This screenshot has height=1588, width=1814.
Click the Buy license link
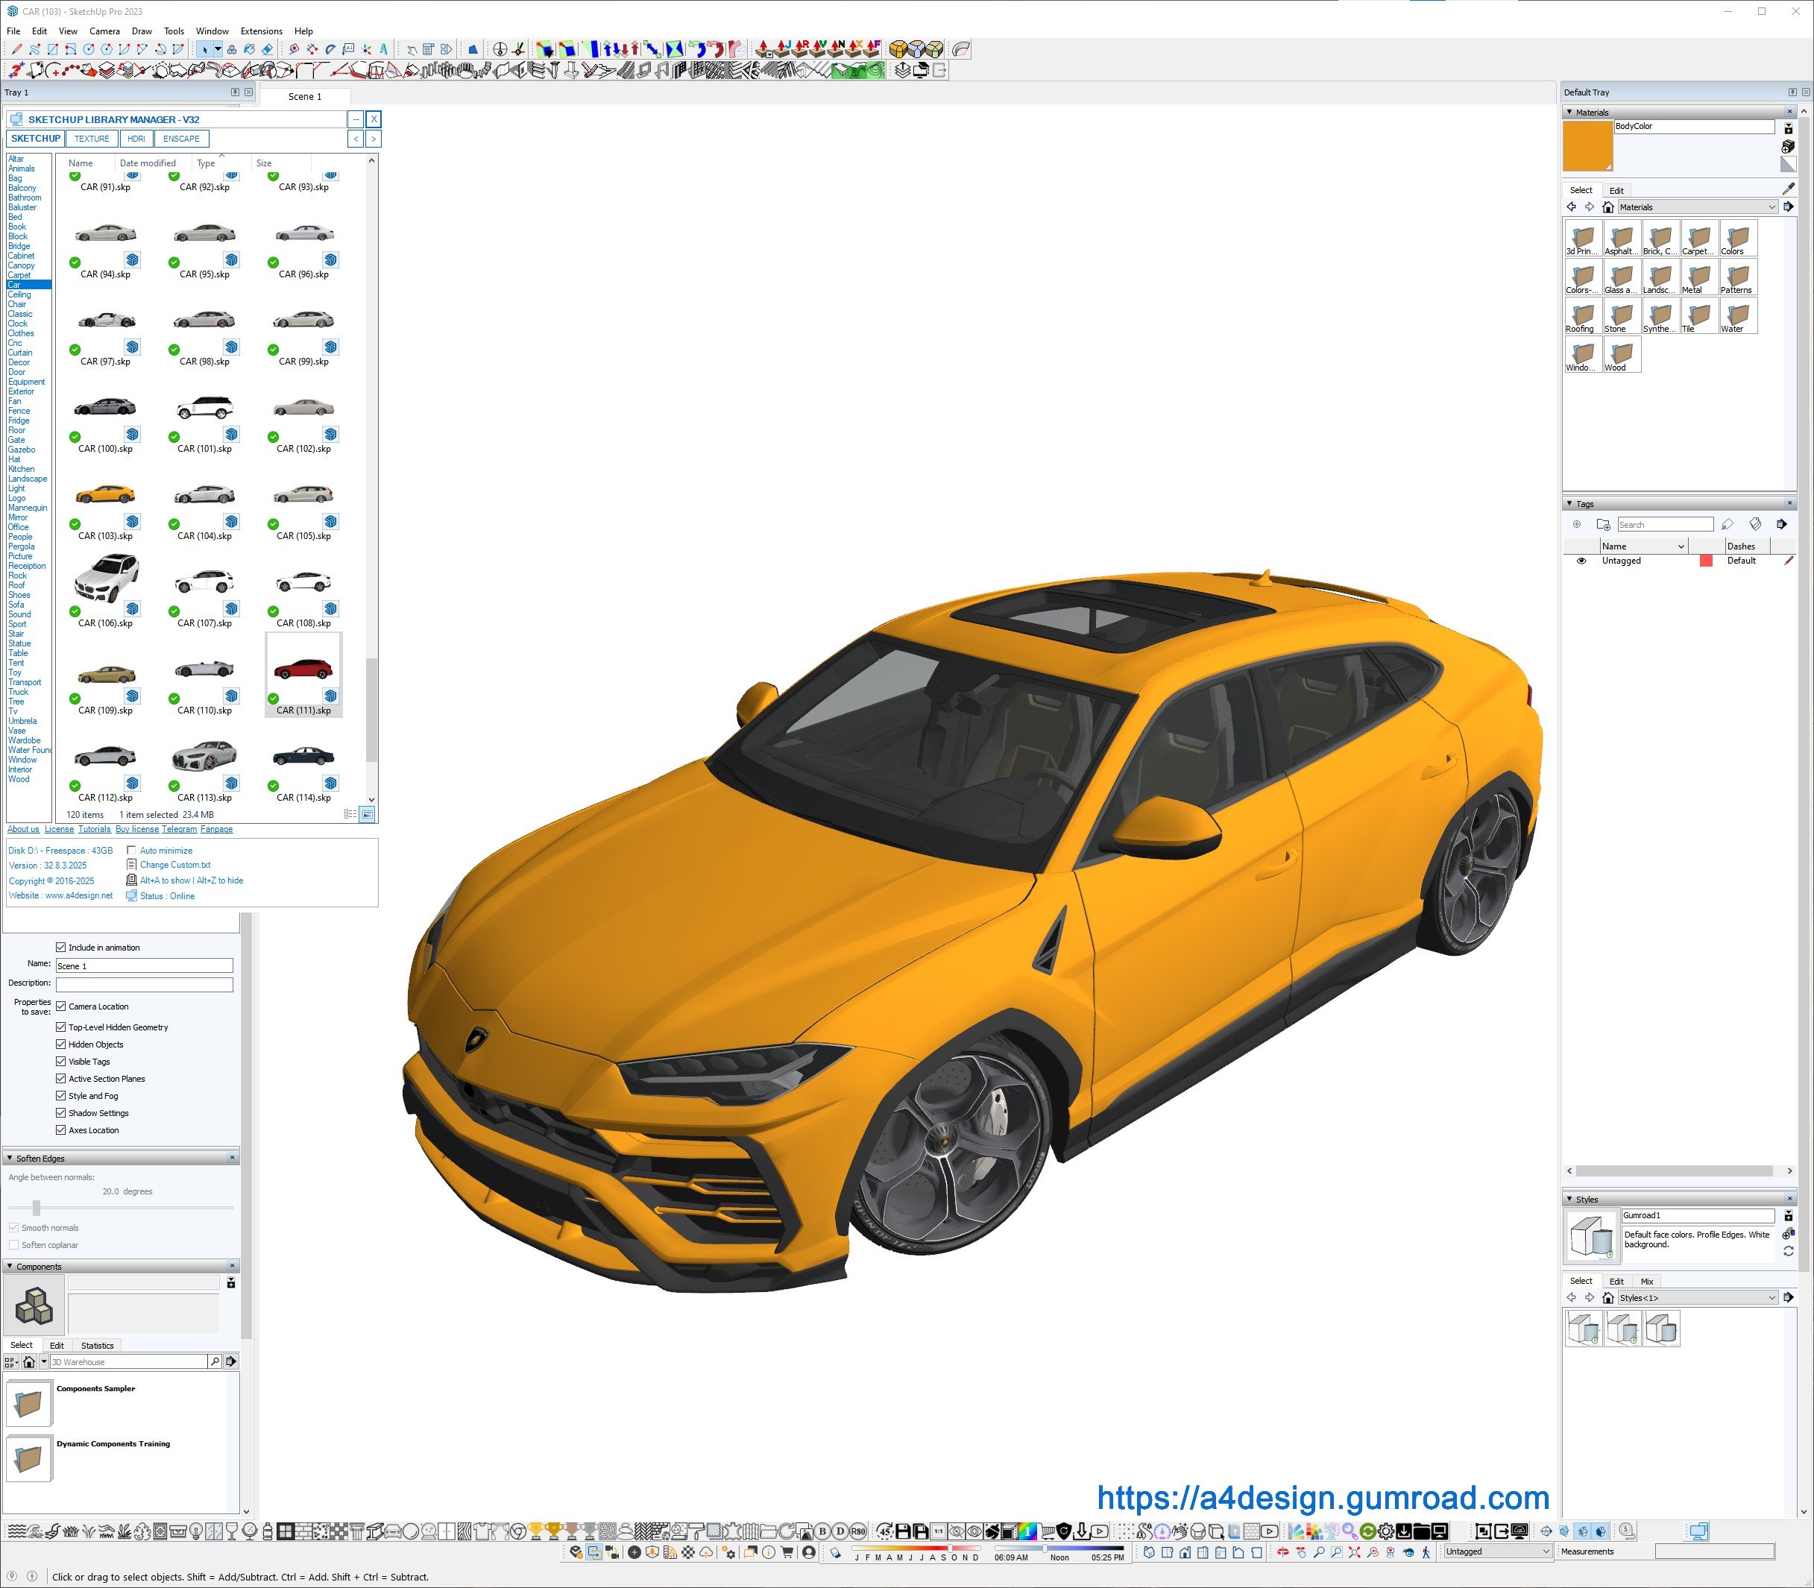(136, 830)
